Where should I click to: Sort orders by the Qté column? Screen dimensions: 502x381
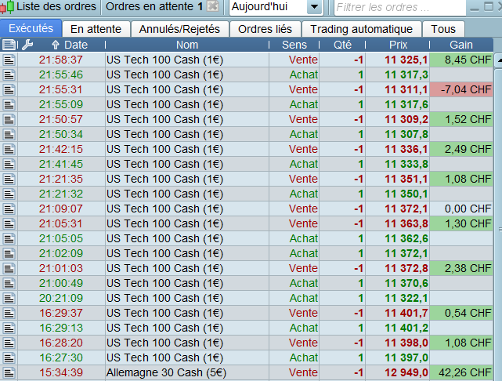click(342, 45)
